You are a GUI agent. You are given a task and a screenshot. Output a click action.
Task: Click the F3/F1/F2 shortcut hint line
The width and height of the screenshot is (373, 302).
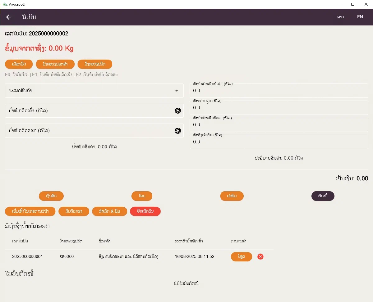62,75
